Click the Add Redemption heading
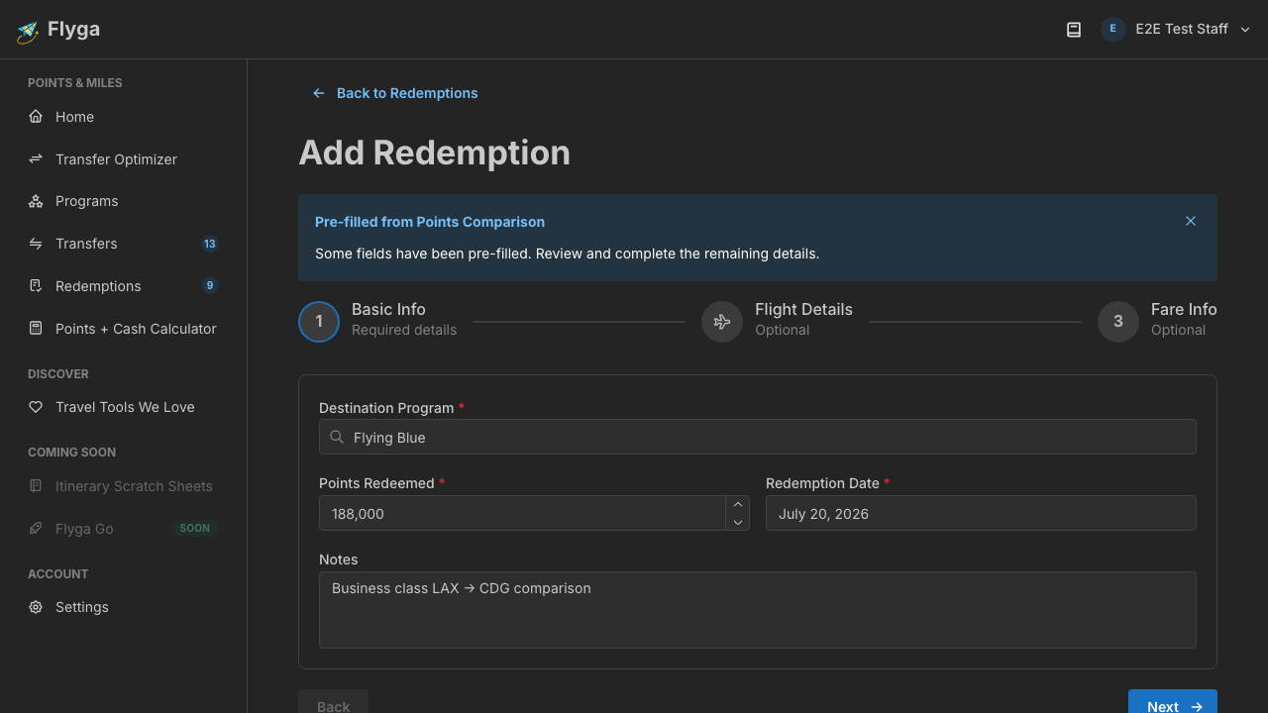The width and height of the screenshot is (1268, 713). pyautogui.click(x=434, y=153)
